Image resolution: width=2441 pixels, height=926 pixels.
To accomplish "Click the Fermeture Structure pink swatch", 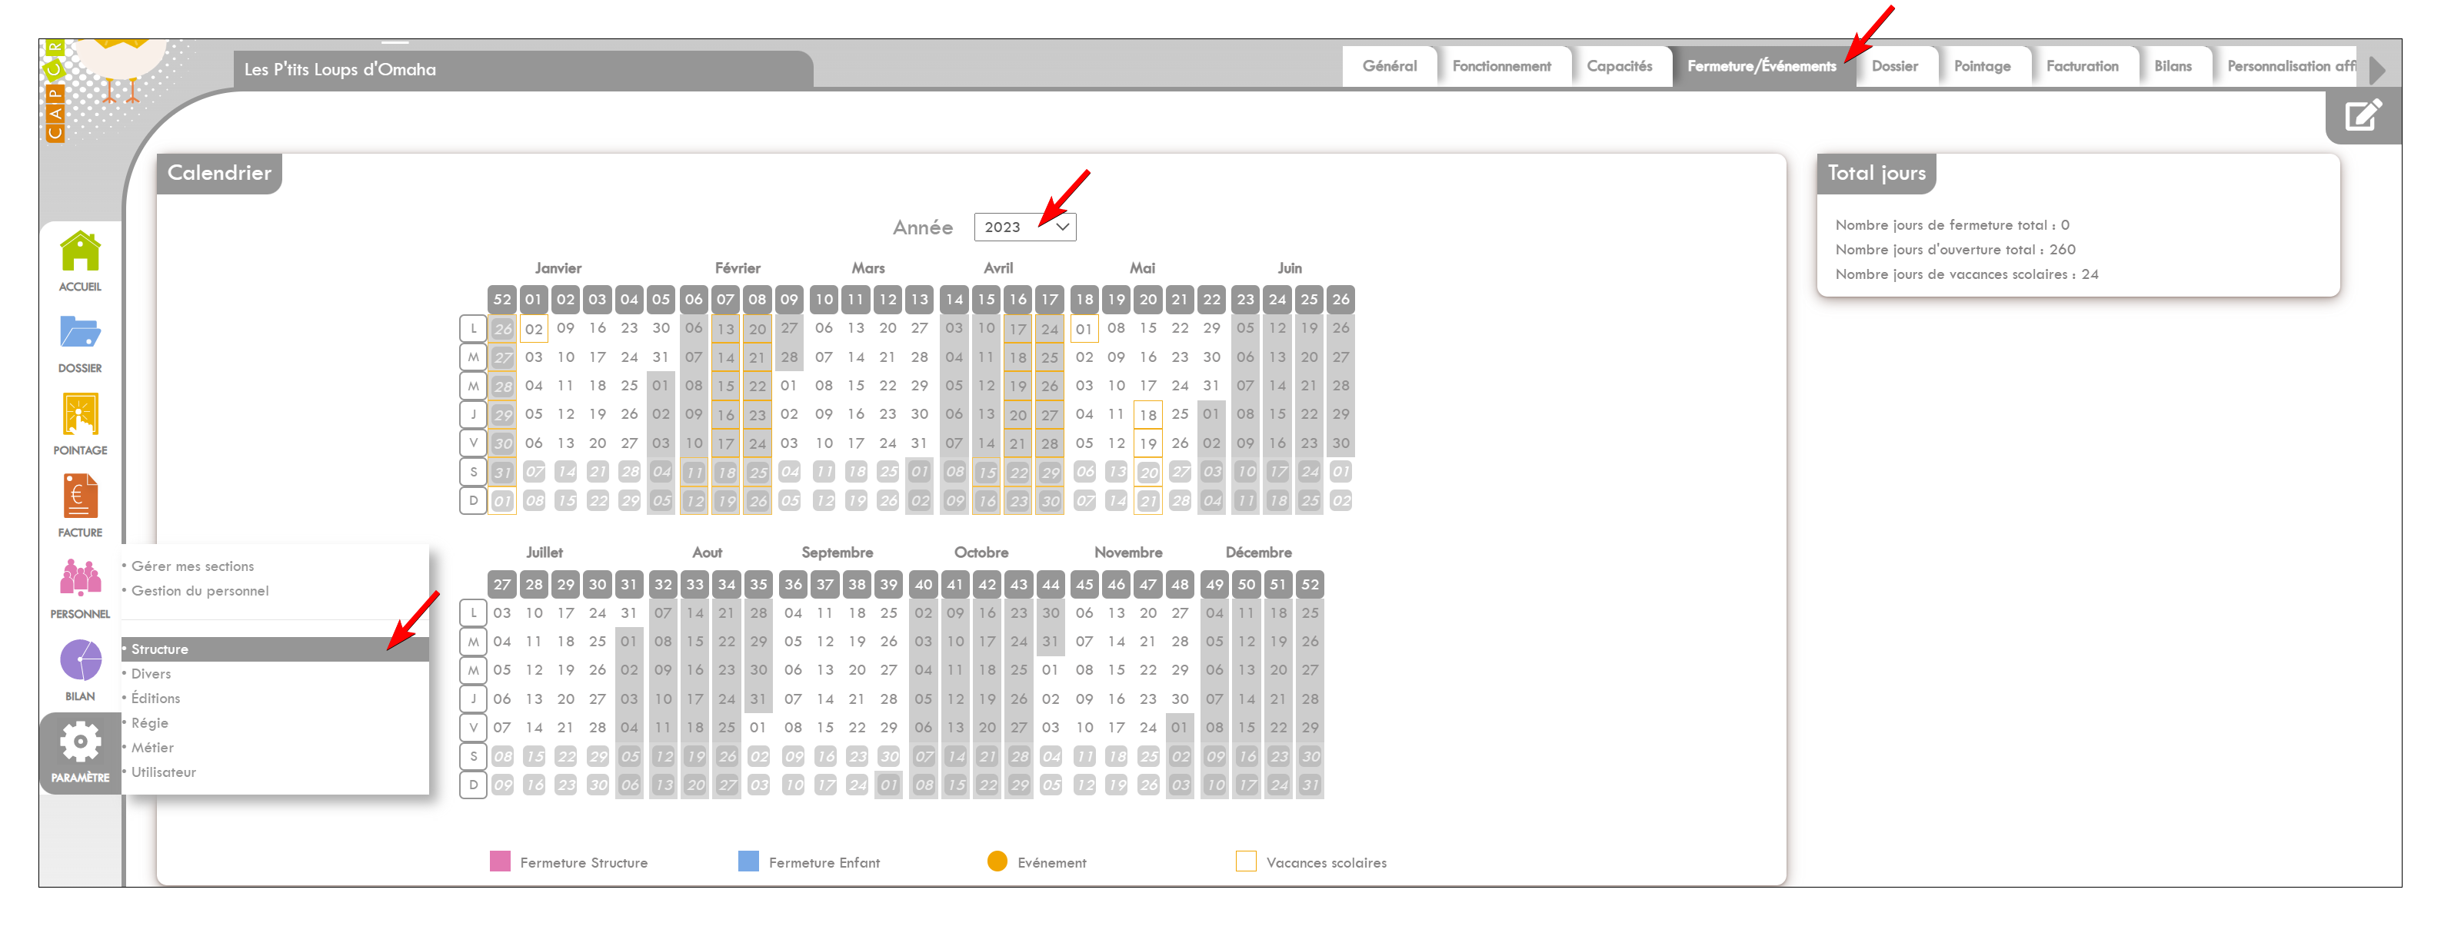I will tap(499, 861).
